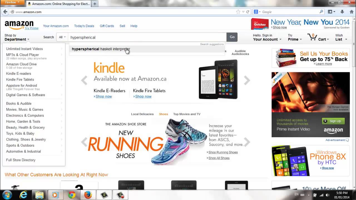Click the Go search button
356x200 pixels.
coord(232,37)
